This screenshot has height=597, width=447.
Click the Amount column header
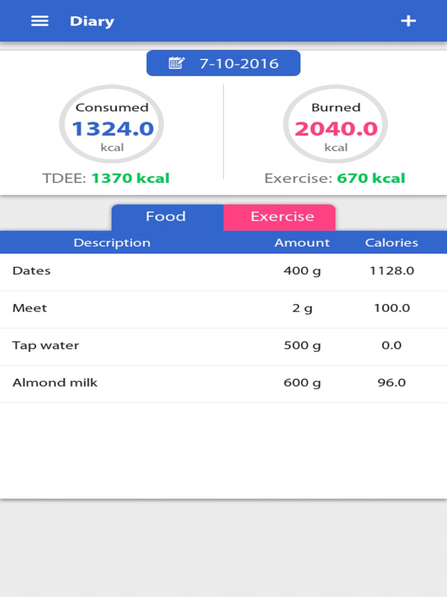coord(302,243)
